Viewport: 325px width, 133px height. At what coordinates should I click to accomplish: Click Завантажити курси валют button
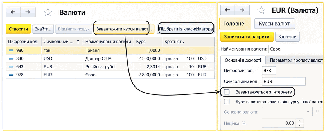click(x=124, y=29)
